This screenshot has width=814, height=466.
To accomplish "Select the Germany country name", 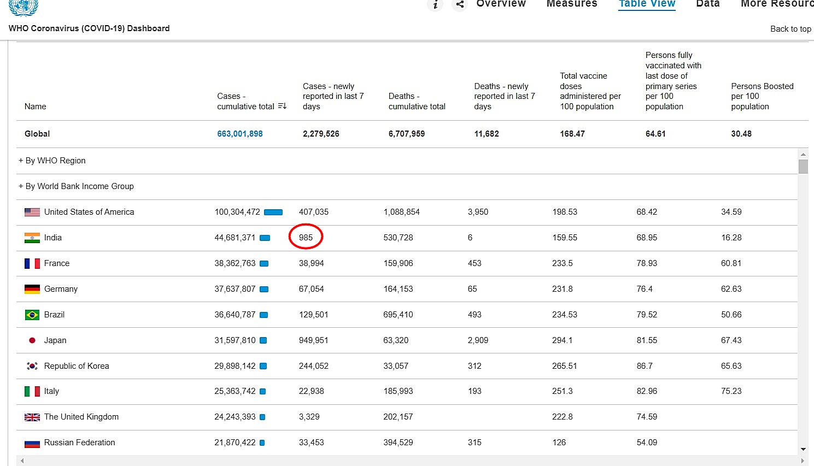I will click(61, 289).
